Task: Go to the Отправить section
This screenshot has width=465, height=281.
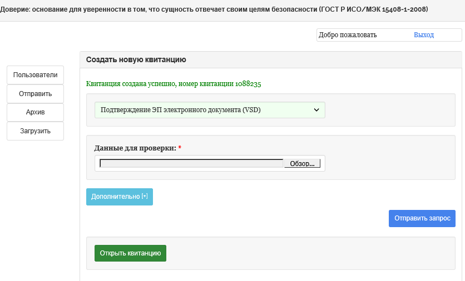Action: coord(36,93)
